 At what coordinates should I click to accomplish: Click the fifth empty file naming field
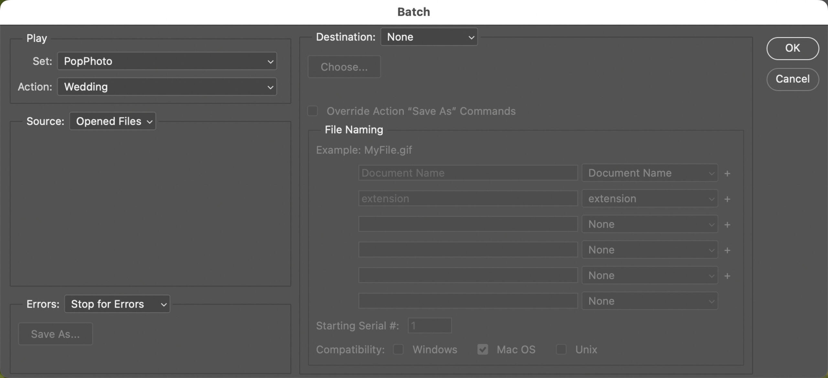[468, 275]
